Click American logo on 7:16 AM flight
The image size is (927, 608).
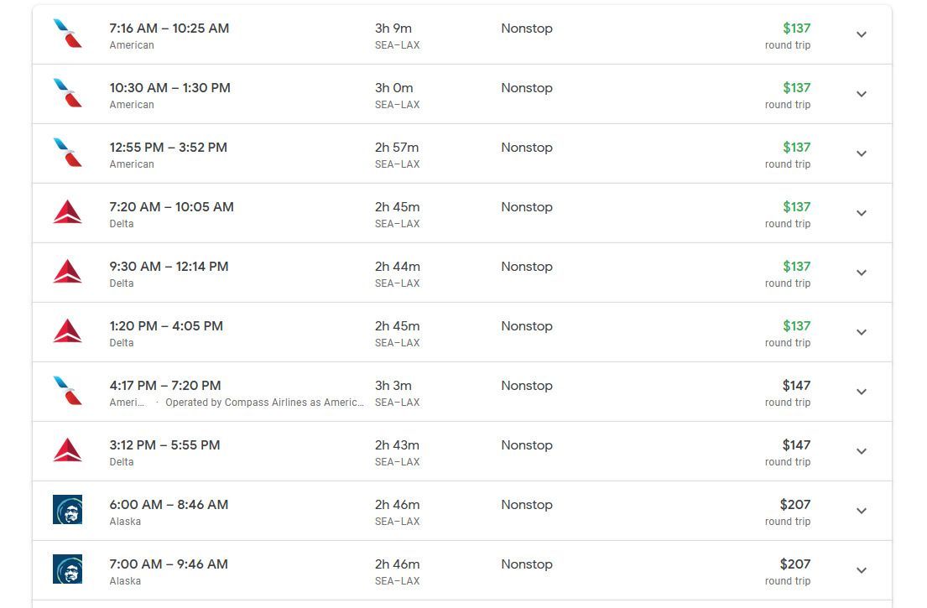(67, 34)
